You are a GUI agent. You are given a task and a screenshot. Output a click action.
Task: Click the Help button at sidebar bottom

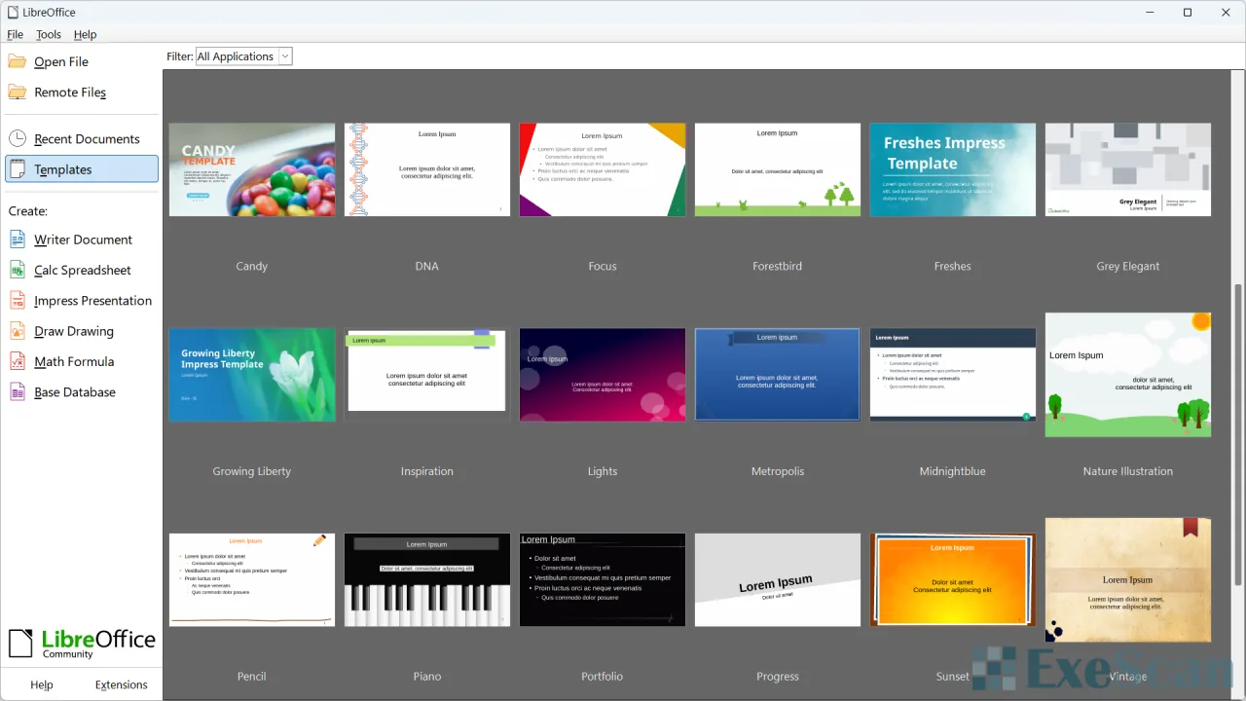tap(42, 684)
